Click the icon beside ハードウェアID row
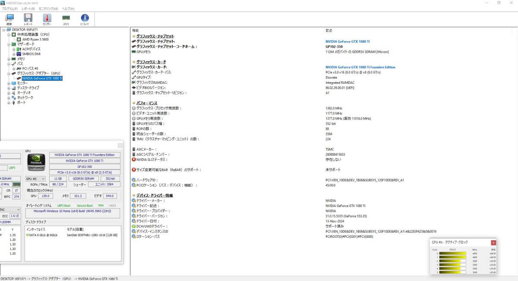Image resolution: width=518 pixels, height=281 pixels. click(x=133, y=180)
